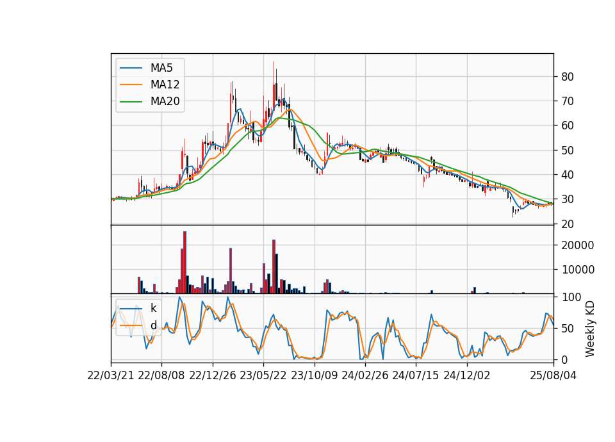Click the 24/12/02 date tick label

467,375
